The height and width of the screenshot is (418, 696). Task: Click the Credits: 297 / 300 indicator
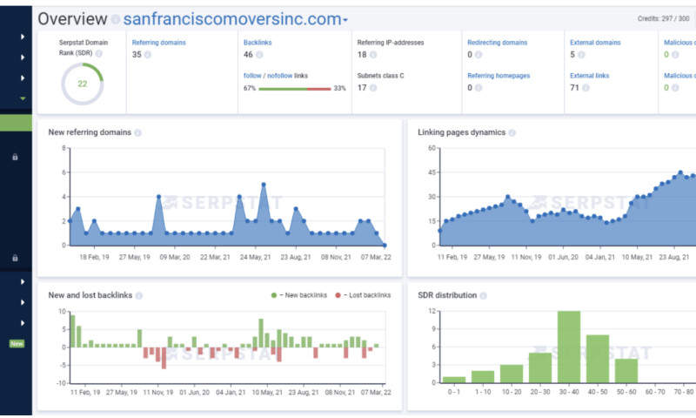[x=663, y=18]
